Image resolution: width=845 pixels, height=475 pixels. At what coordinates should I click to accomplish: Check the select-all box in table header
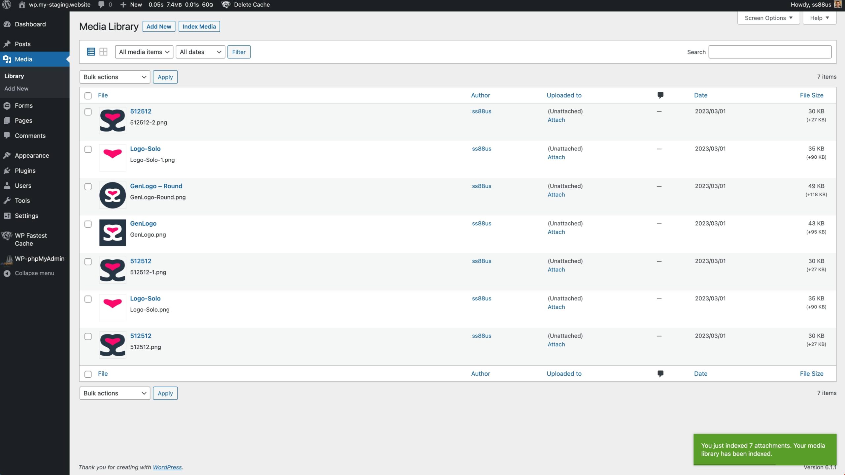click(x=88, y=96)
